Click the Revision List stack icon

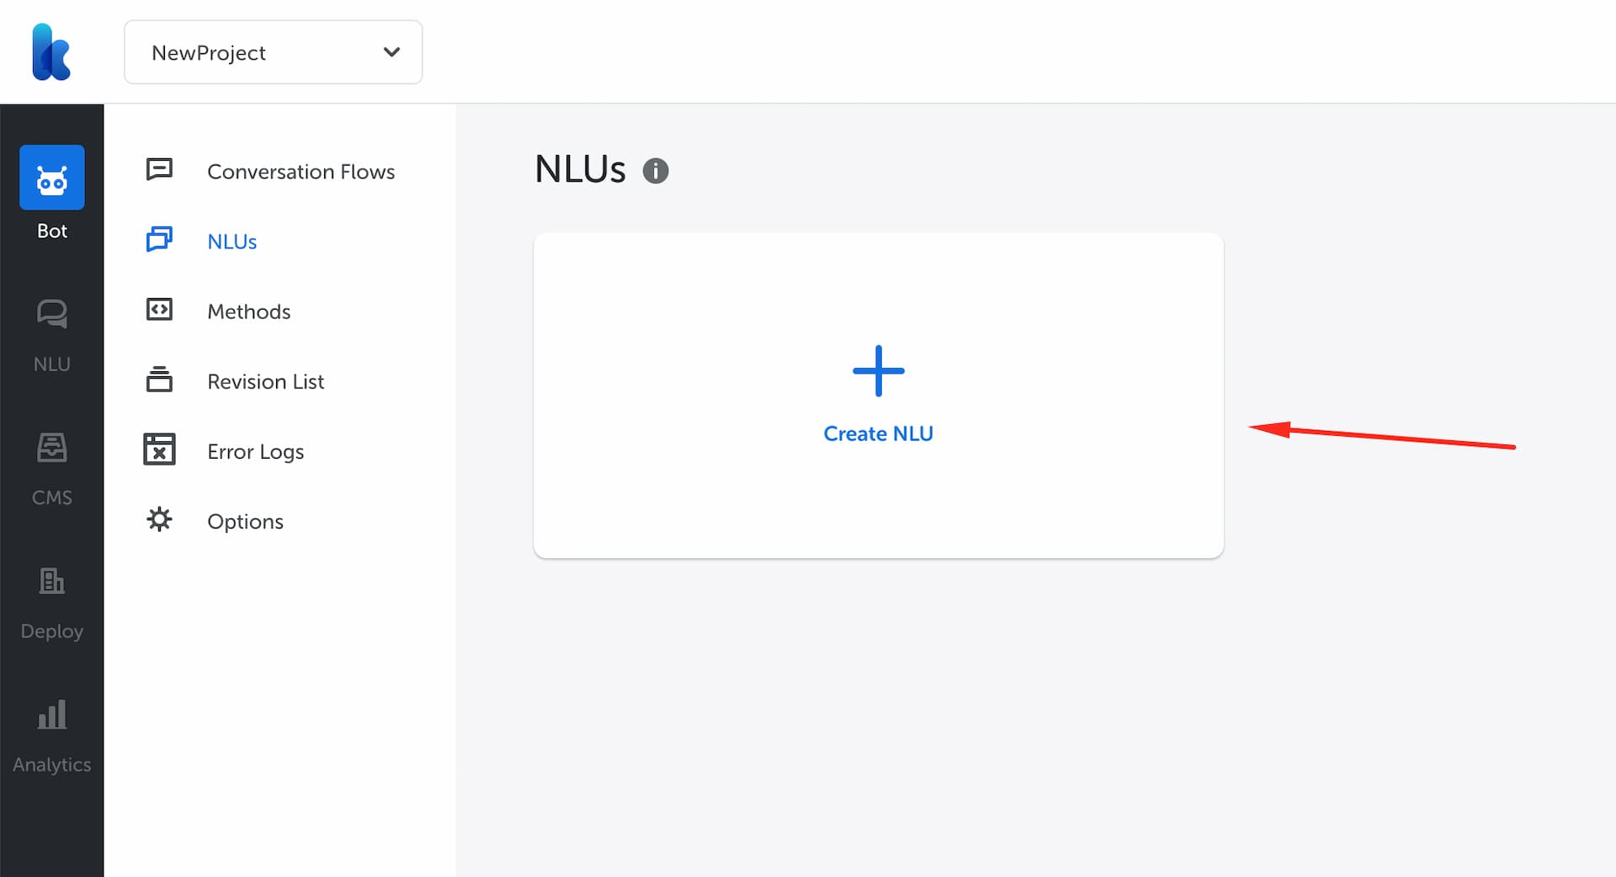coord(159,380)
